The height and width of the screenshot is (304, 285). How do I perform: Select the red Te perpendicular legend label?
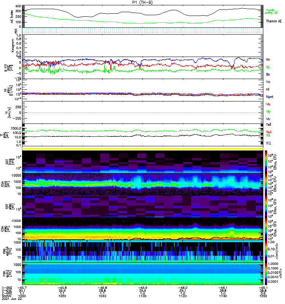click(269, 132)
